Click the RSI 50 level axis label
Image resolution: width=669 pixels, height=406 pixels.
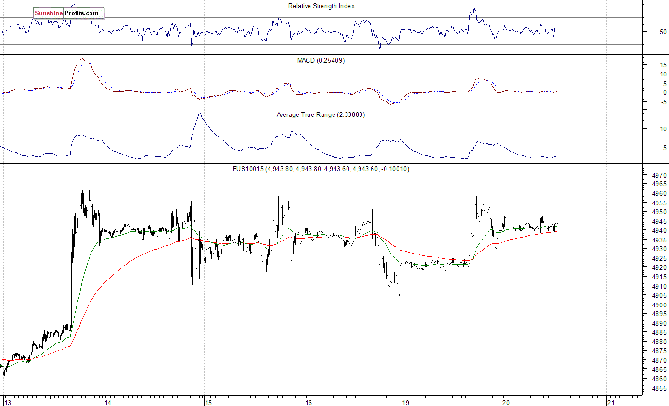[x=663, y=32]
